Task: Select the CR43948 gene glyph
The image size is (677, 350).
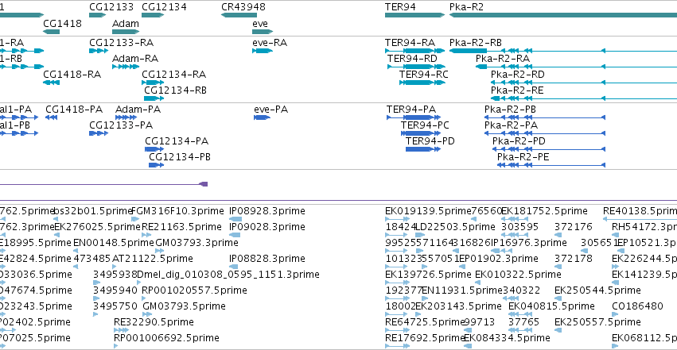Action: [x=239, y=15]
